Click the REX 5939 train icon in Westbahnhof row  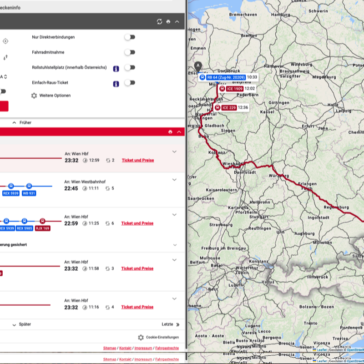11,186
